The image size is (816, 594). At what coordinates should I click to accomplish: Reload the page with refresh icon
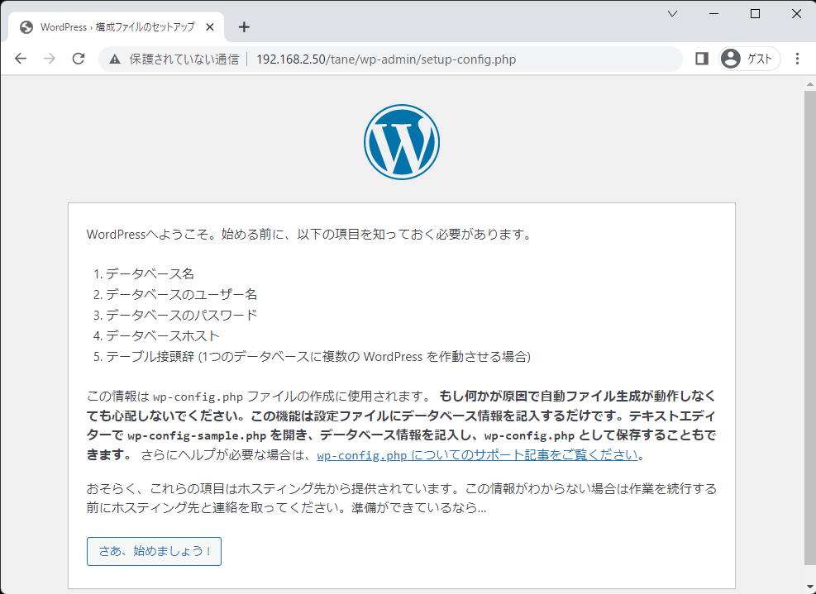click(79, 59)
